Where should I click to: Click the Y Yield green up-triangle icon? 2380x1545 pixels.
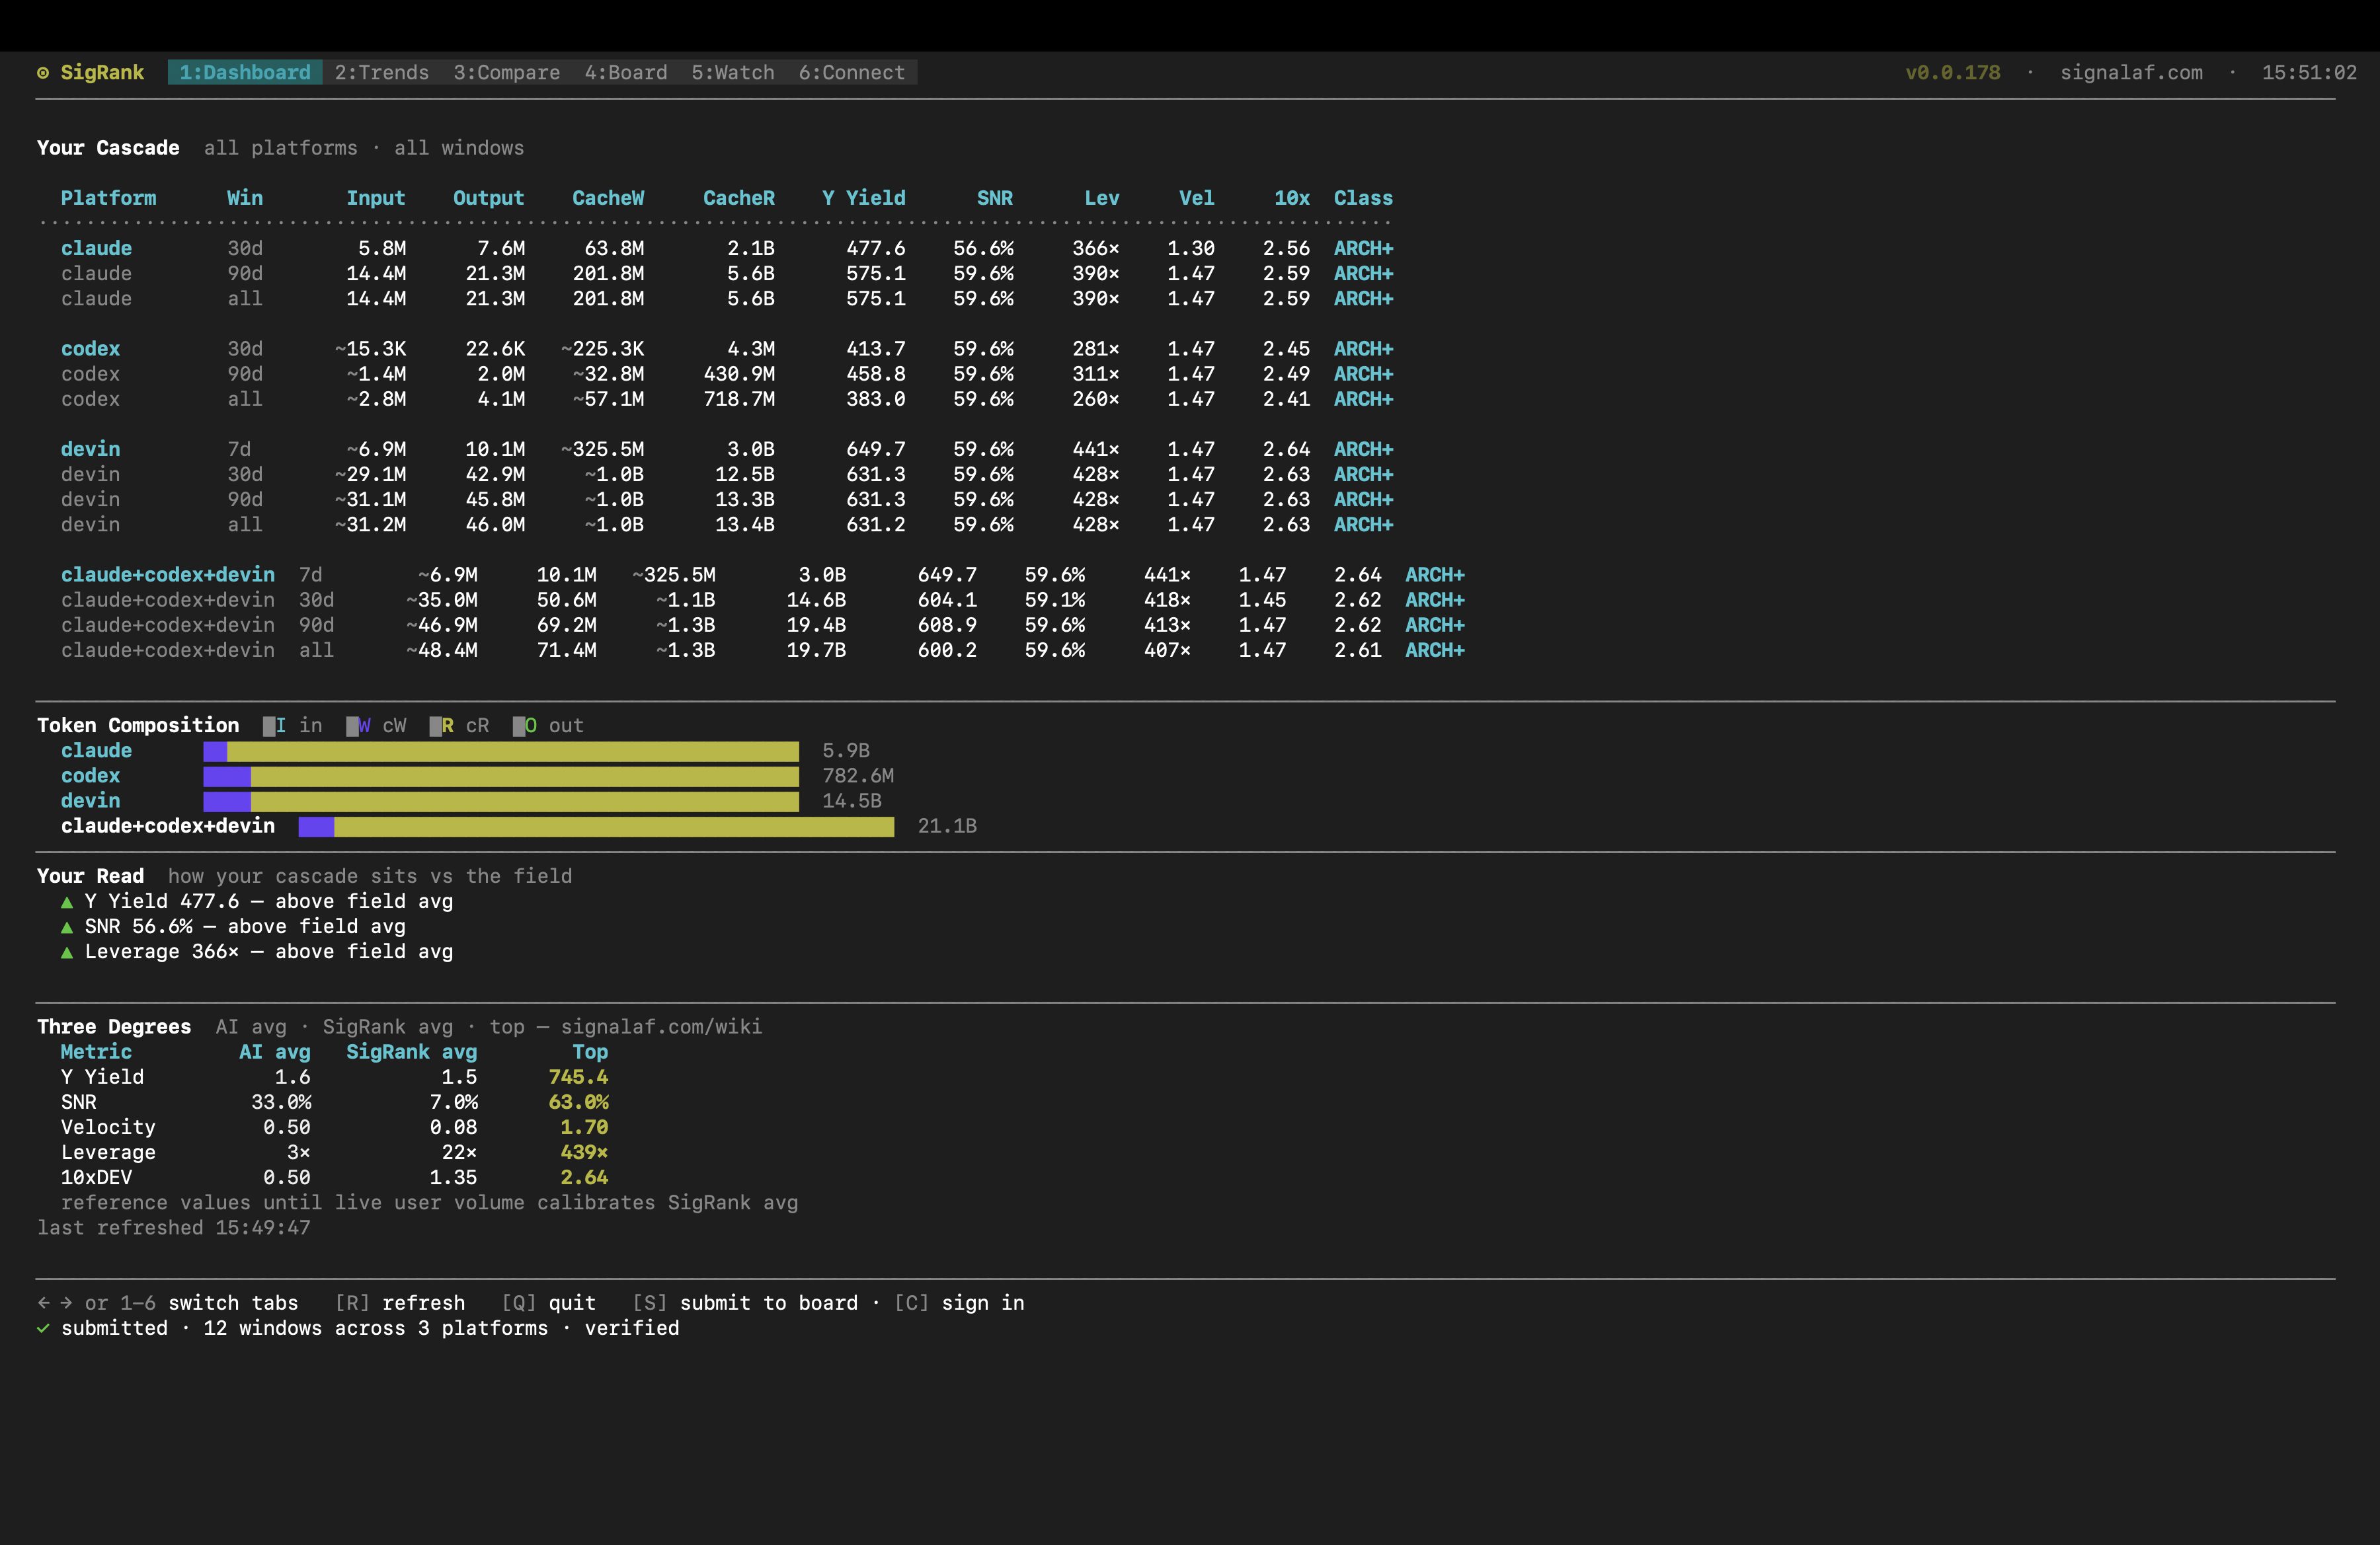click(67, 903)
